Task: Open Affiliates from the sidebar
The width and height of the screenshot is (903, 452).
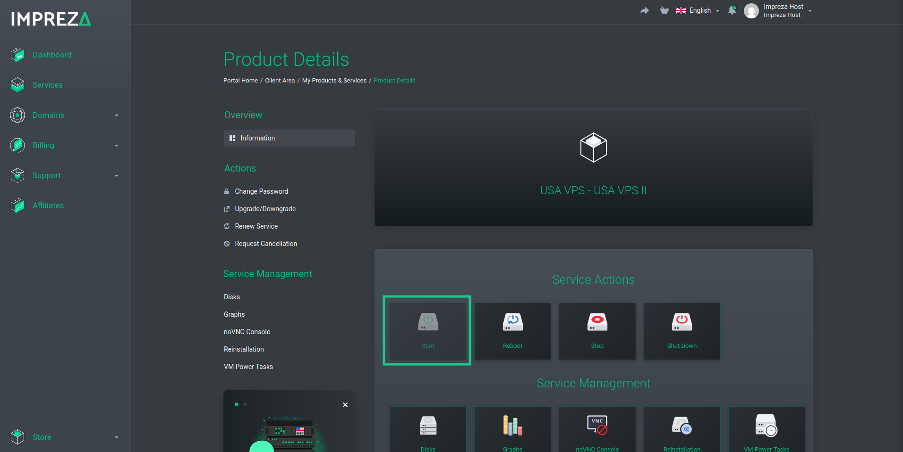Action: pos(48,205)
